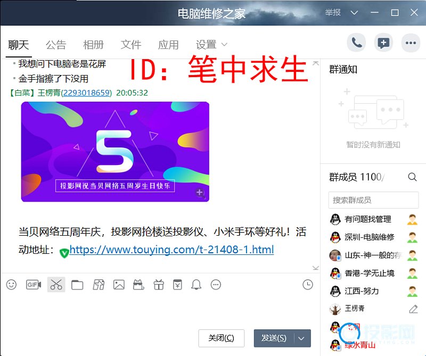Open the purple anniversary banner image
Viewport: 426px width, 356px height.
(115, 152)
